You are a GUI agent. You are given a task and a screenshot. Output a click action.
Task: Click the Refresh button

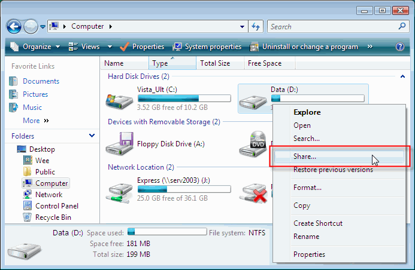256,27
